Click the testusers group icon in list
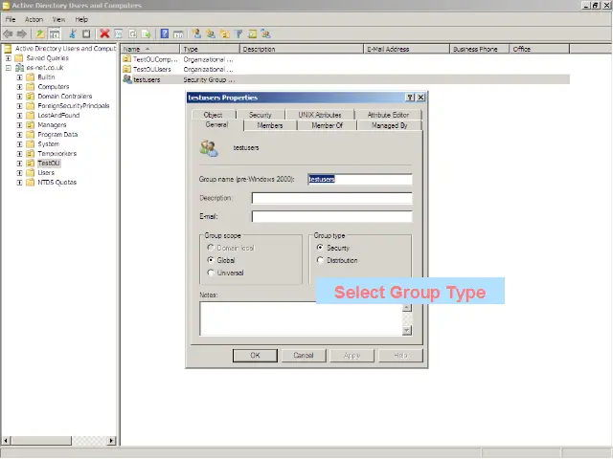Viewport: 613px width, 459px height. tap(127, 79)
